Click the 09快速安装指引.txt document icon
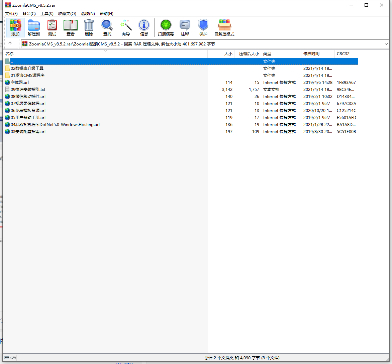The width and height of the screenshot is (392, 364). [7, 90]
